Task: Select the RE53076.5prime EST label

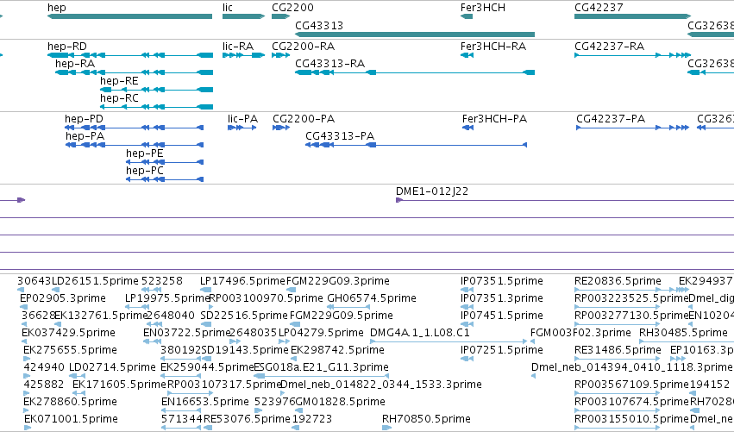Action: (x=247, y=419)
